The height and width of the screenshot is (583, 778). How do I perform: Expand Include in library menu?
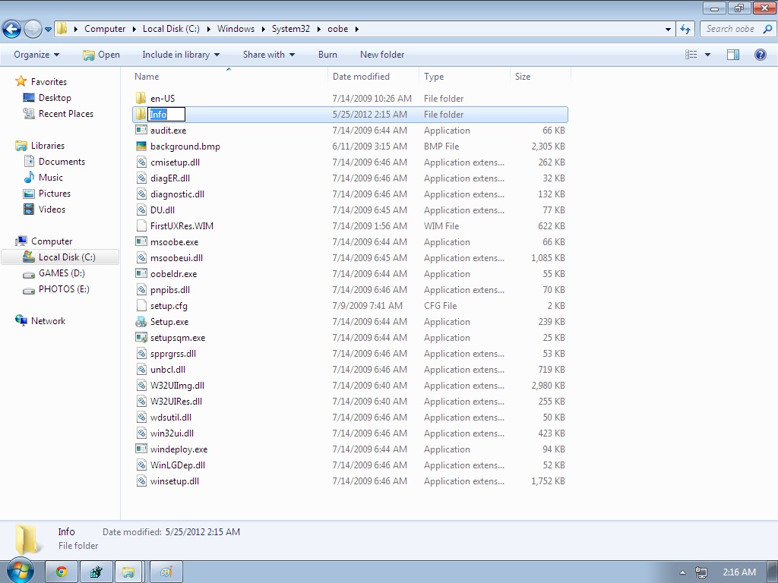coord(181,55)
